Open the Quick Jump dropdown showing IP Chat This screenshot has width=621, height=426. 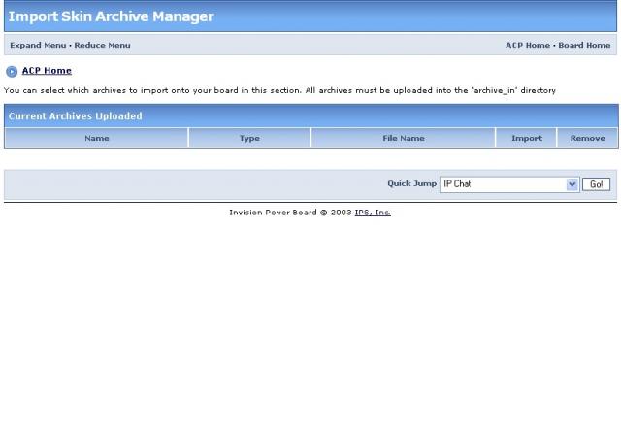(509, 184)
